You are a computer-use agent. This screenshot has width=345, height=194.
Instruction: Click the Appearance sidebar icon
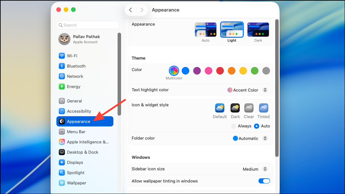[x=62, y=121]
